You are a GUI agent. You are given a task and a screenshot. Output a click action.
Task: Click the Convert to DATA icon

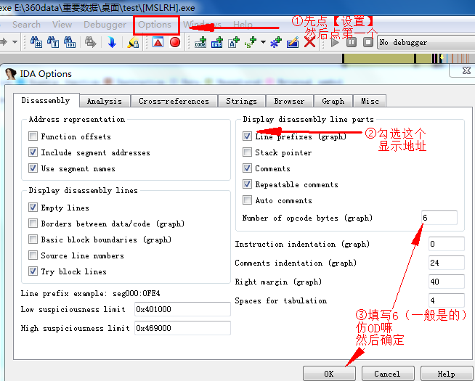coord(217,42)
